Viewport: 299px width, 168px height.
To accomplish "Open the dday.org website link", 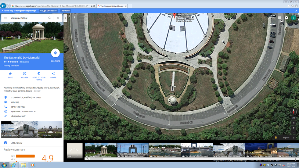I will pos(15,102).
